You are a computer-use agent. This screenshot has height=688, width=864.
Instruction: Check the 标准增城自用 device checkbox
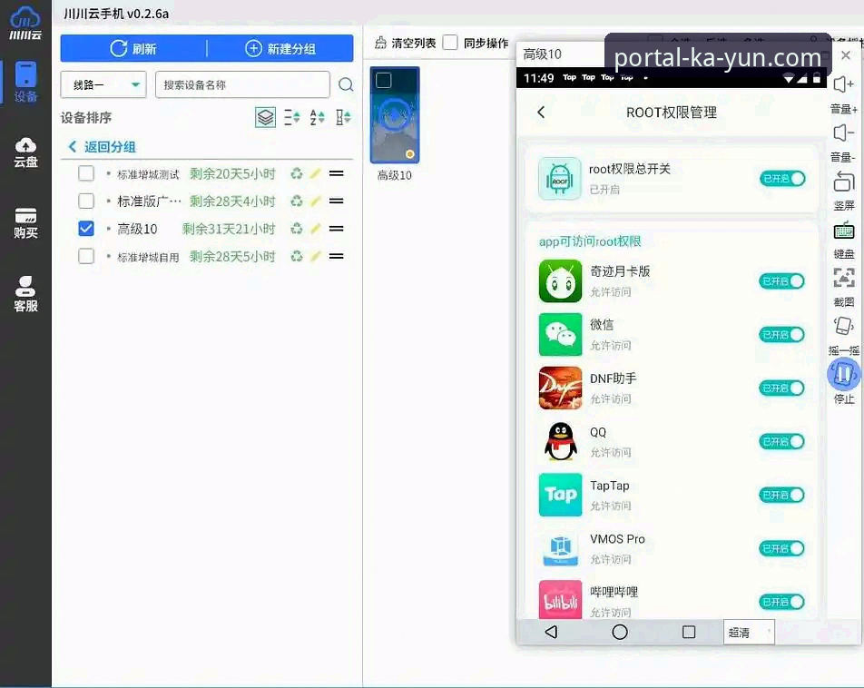pyautogui.click(x=86, y=256)
